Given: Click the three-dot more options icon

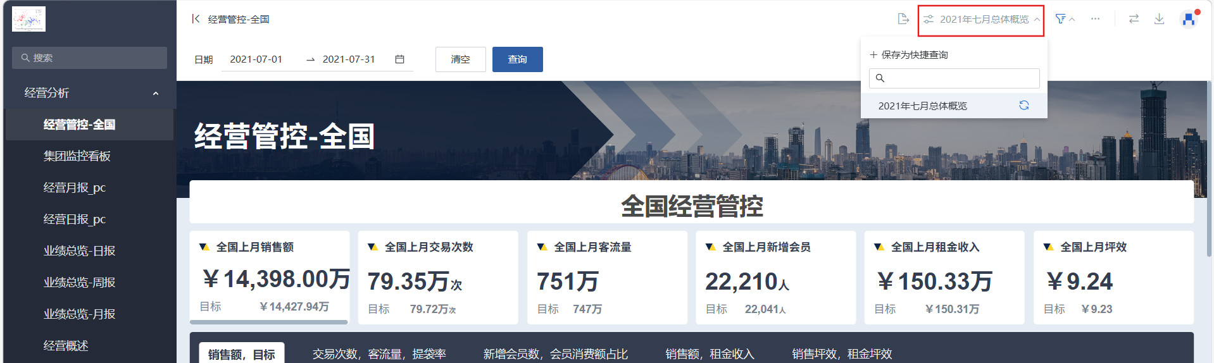Looking at the screenshot, I should tap(1095, 19).
